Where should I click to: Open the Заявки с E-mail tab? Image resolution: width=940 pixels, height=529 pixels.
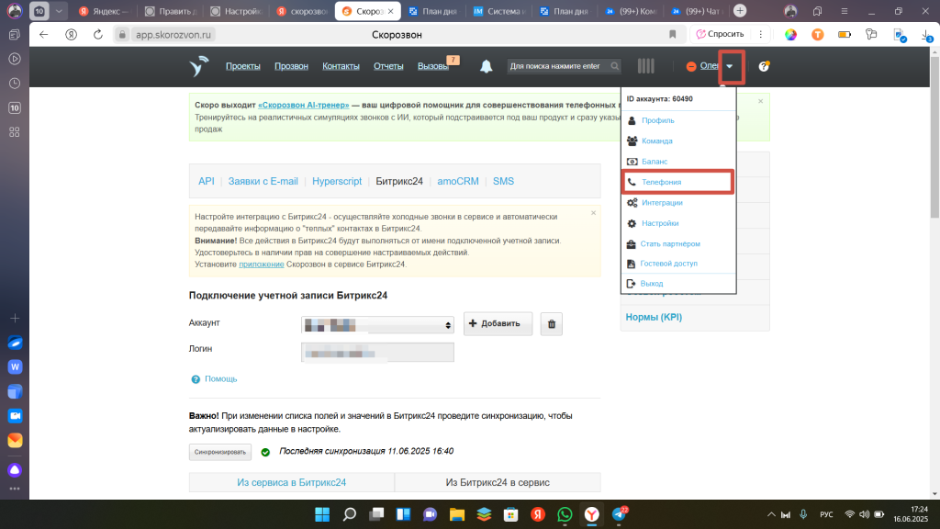(x=263, y=181)
